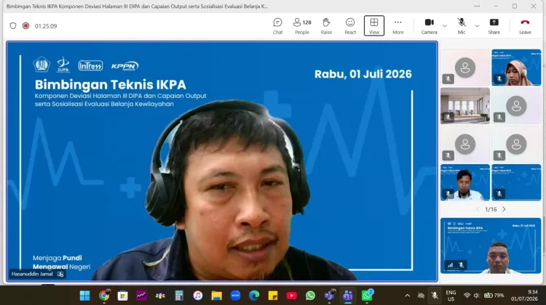Open More meeting actions
This screenshot has width=546, height=305.
pos(397,26)
